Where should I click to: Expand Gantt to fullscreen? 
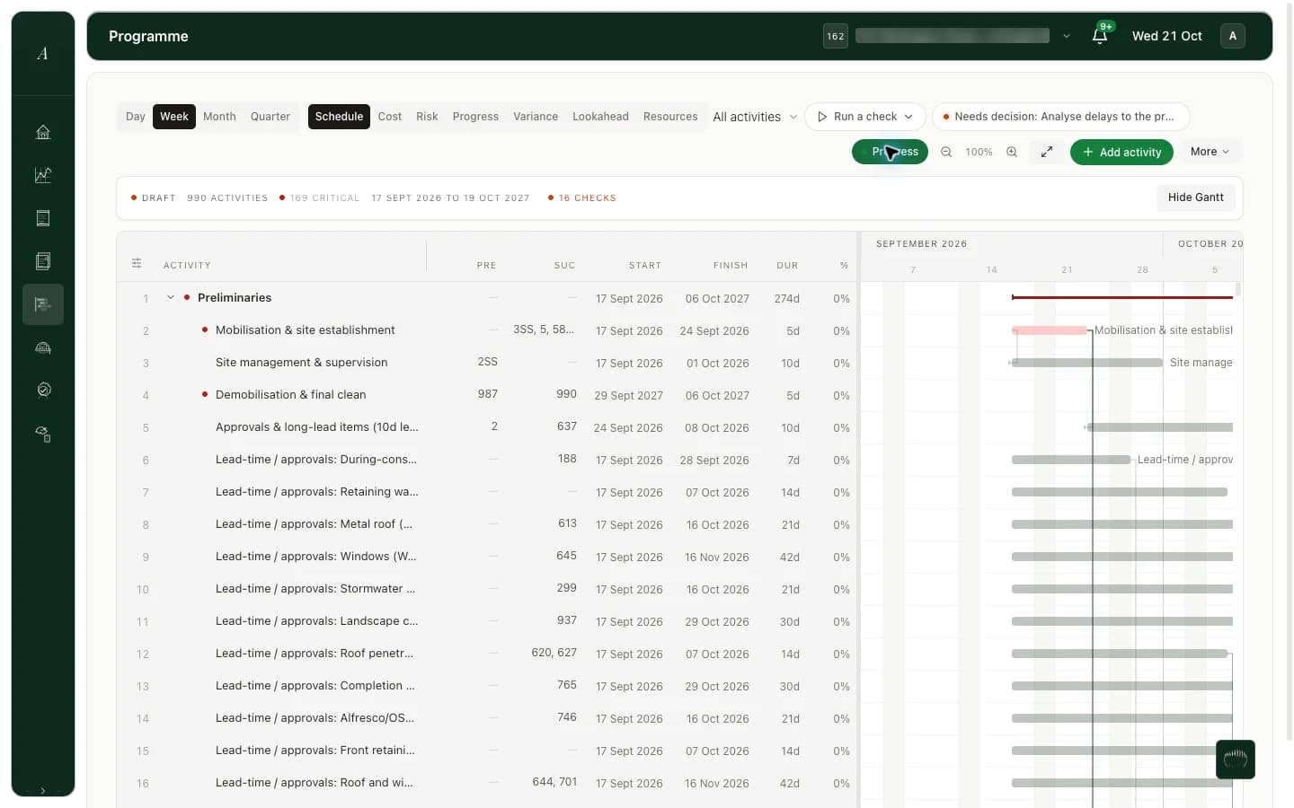1047,152
